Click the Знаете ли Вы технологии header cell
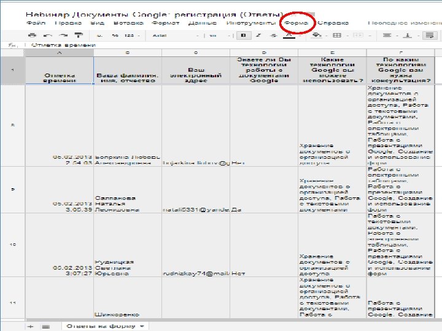The width and height of the screenshot is (442, 331). 264,70
